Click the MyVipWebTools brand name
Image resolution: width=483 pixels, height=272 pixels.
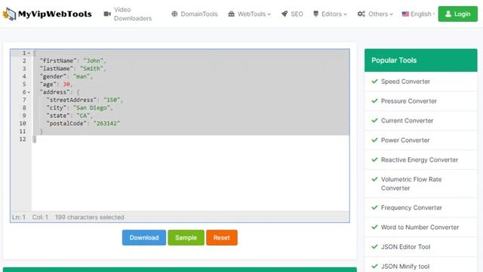(x=55, y=14)
